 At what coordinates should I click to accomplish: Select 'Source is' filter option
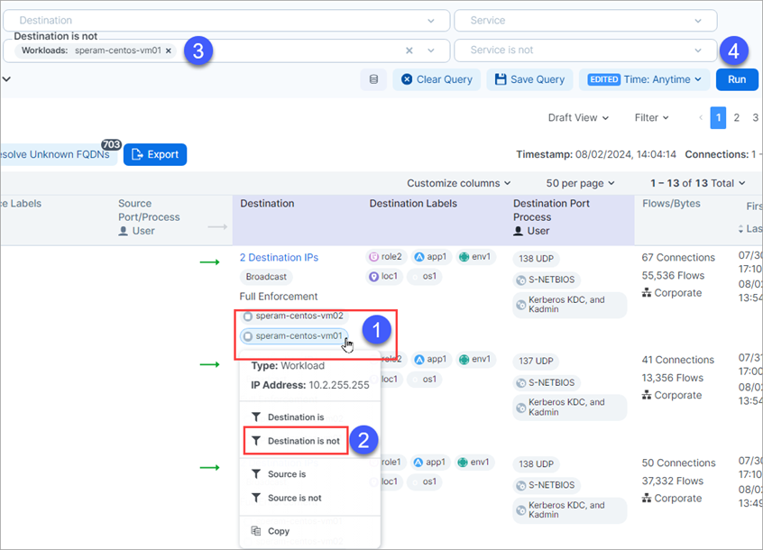(287, 474)
